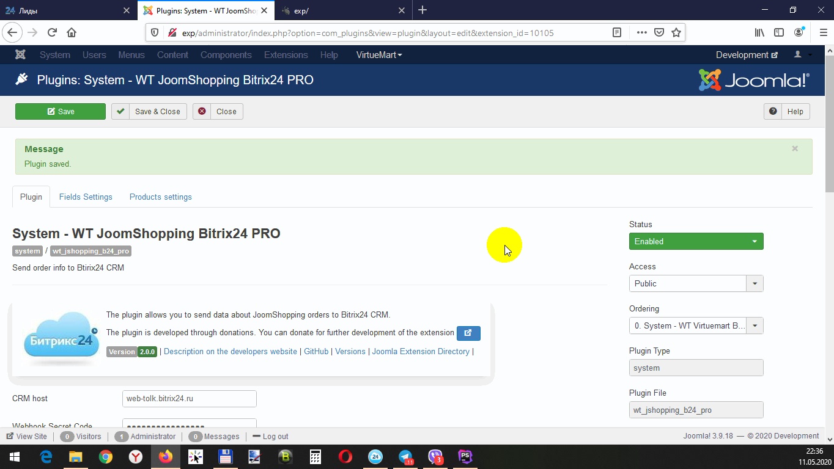Expand the Status Enabled dropdown

[696, 241]
